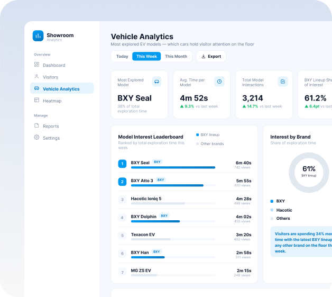Click the Hacotic Ioniq 5 progress bar

tap(173, 203)
